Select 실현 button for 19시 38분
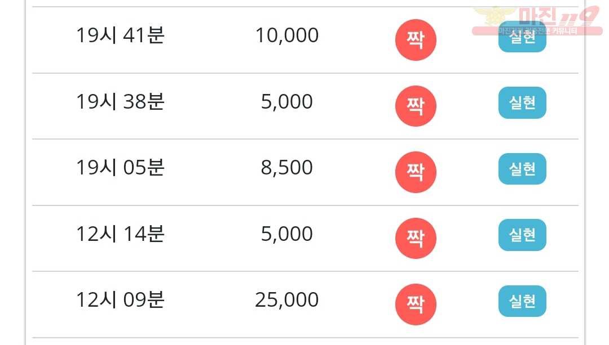 (522, 103)
